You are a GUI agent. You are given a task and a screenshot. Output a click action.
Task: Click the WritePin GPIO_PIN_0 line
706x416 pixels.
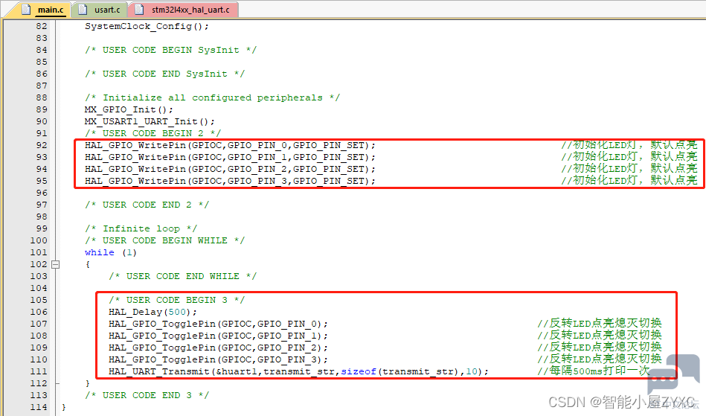pos(230,145)
